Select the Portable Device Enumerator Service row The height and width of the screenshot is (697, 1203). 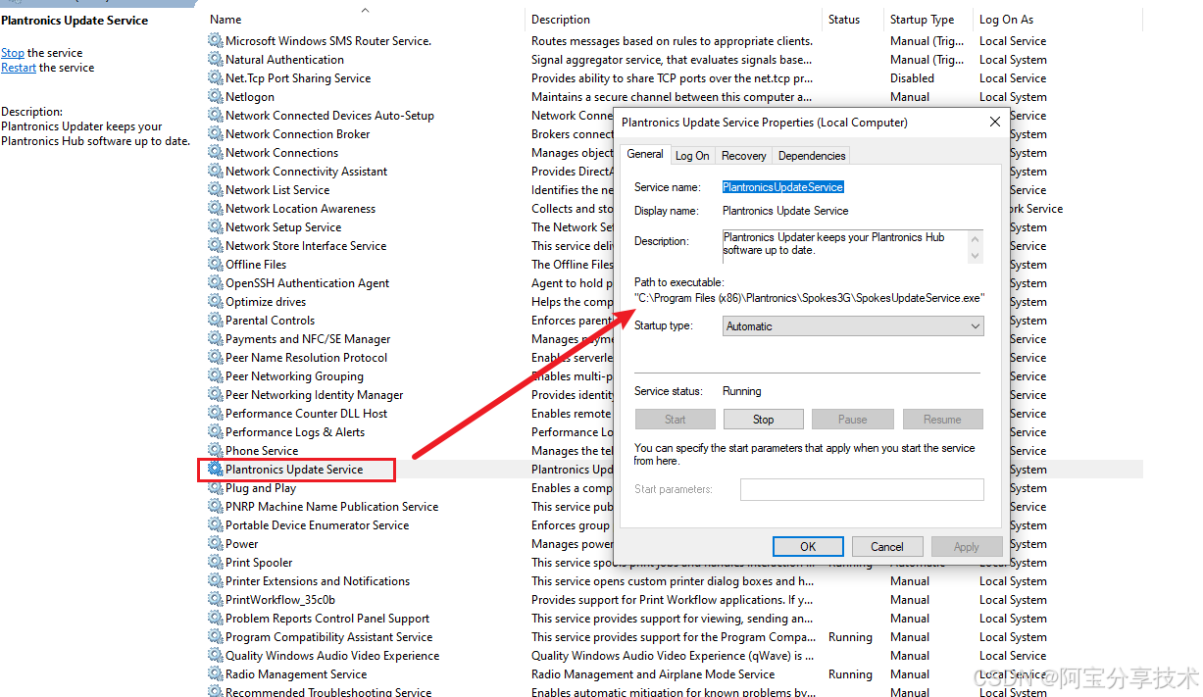(317, 525)
